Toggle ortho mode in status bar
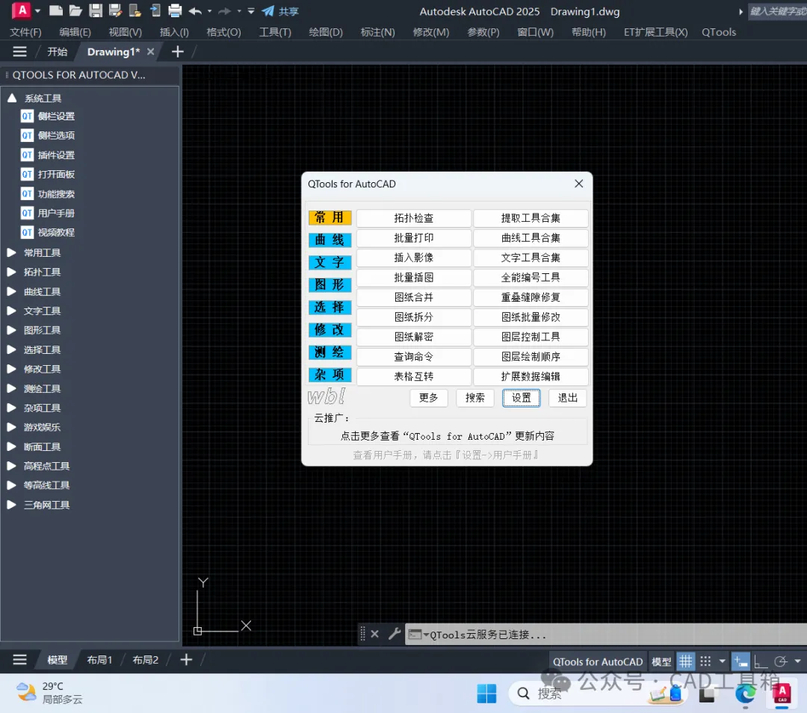The width and height of the screenshot is (807, 713). 761,661
